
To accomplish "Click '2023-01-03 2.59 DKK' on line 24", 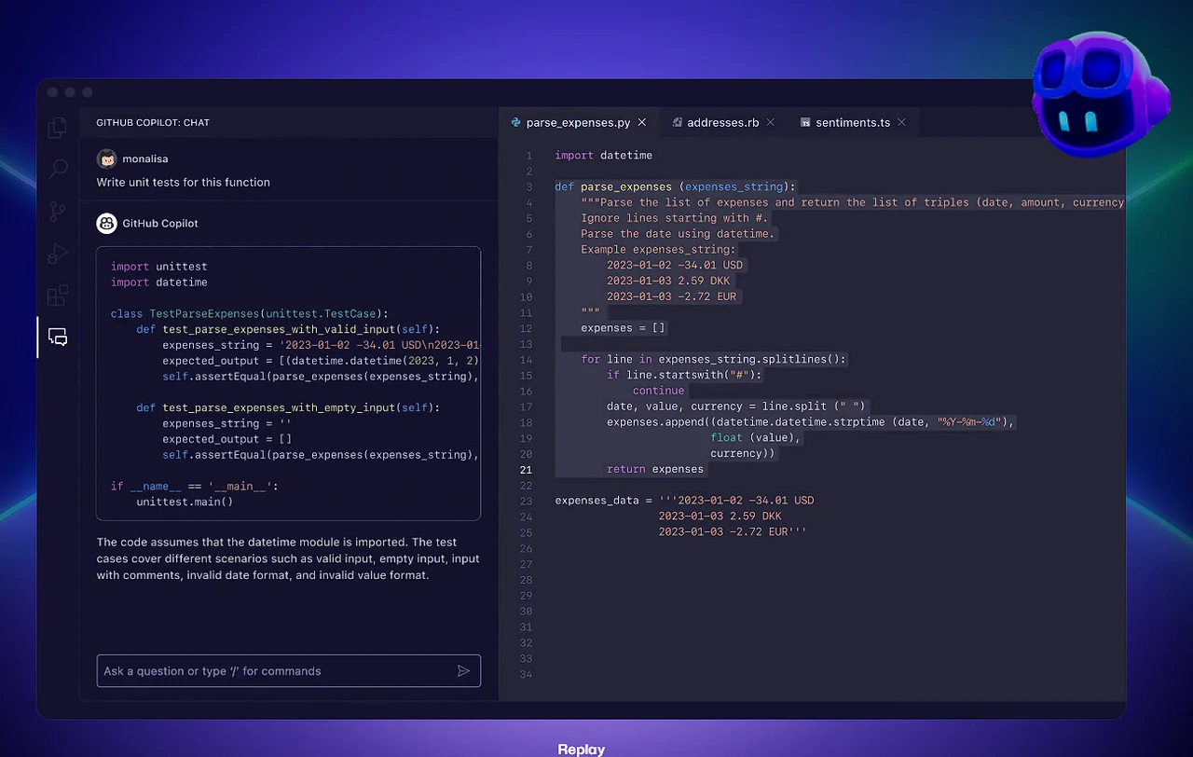I will click(x=720, y=516).
